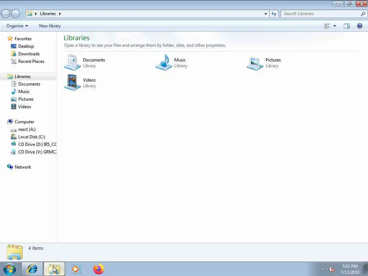
Task: Launch Windows Media Player from taskbar
Action: point(76,269)
